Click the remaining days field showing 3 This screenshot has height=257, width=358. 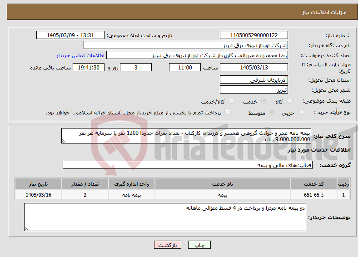pyautogui.click(x=136, y=67)
